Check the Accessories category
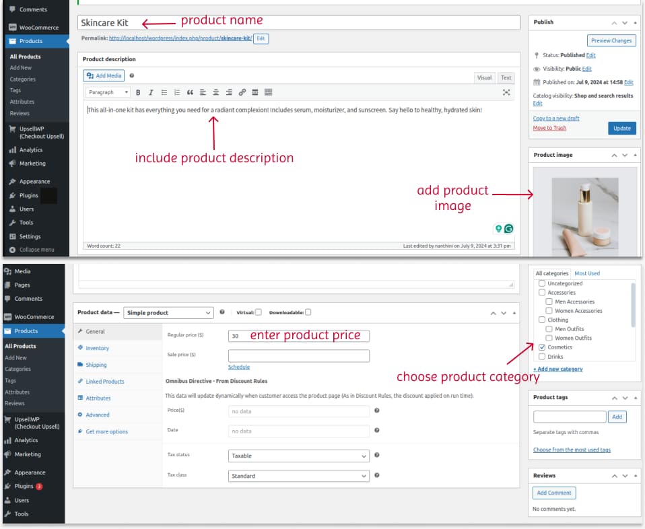This screenshot has width=645, height=529. tap(542, 293)
